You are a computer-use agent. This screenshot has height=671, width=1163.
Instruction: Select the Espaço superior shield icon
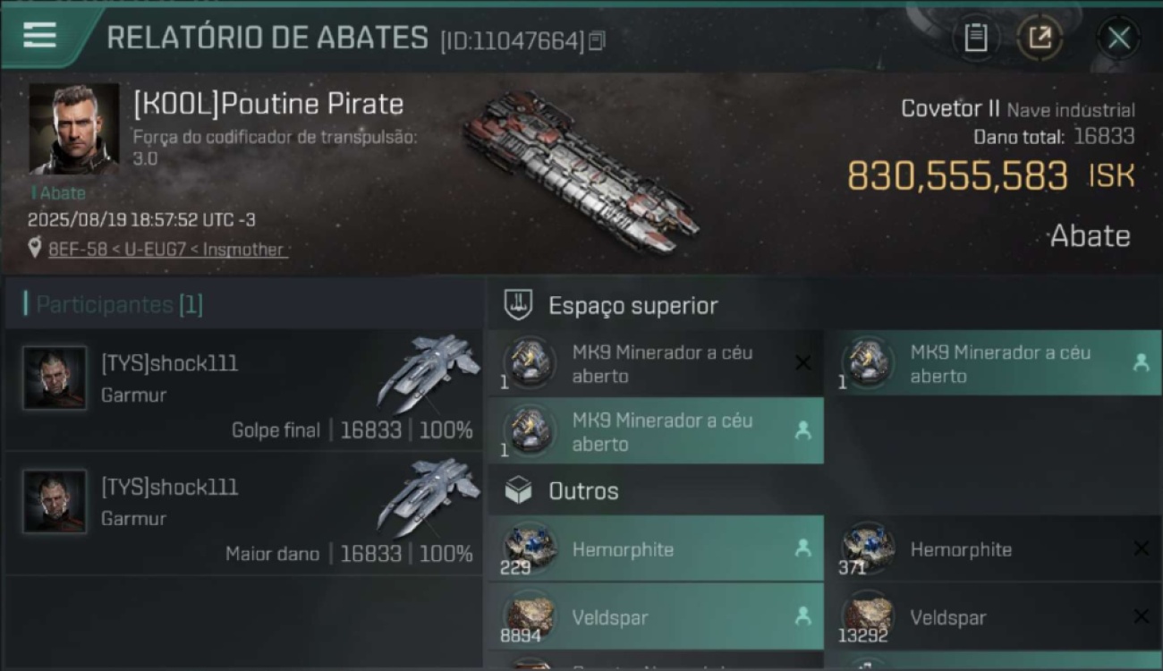[x=518, y=305]
